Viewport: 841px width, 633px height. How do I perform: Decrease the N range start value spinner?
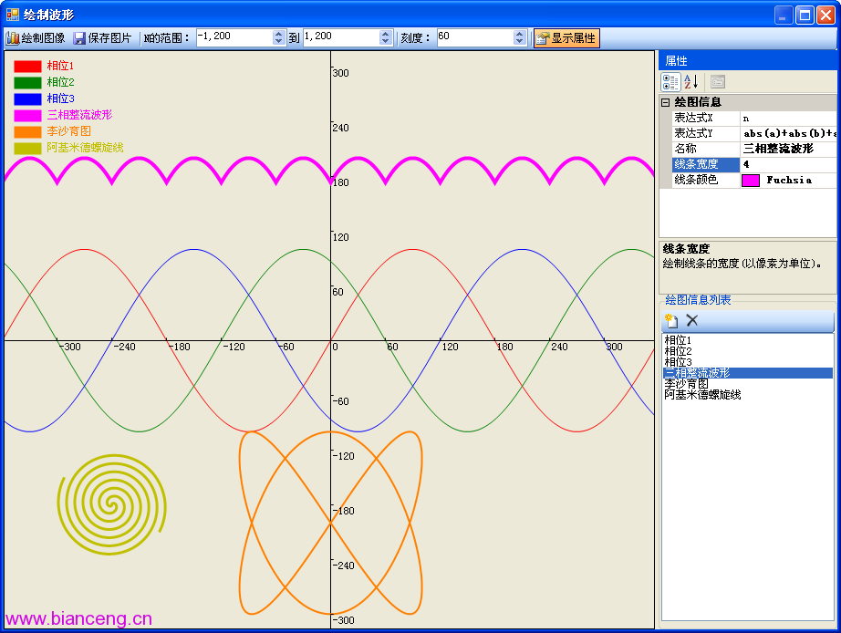tap(278, 41)
